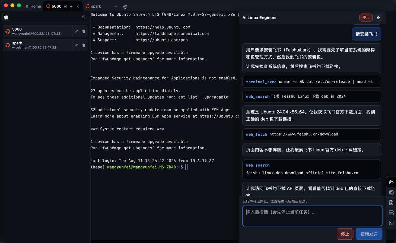Edit the spark host with pencil icon

[76, 45]
